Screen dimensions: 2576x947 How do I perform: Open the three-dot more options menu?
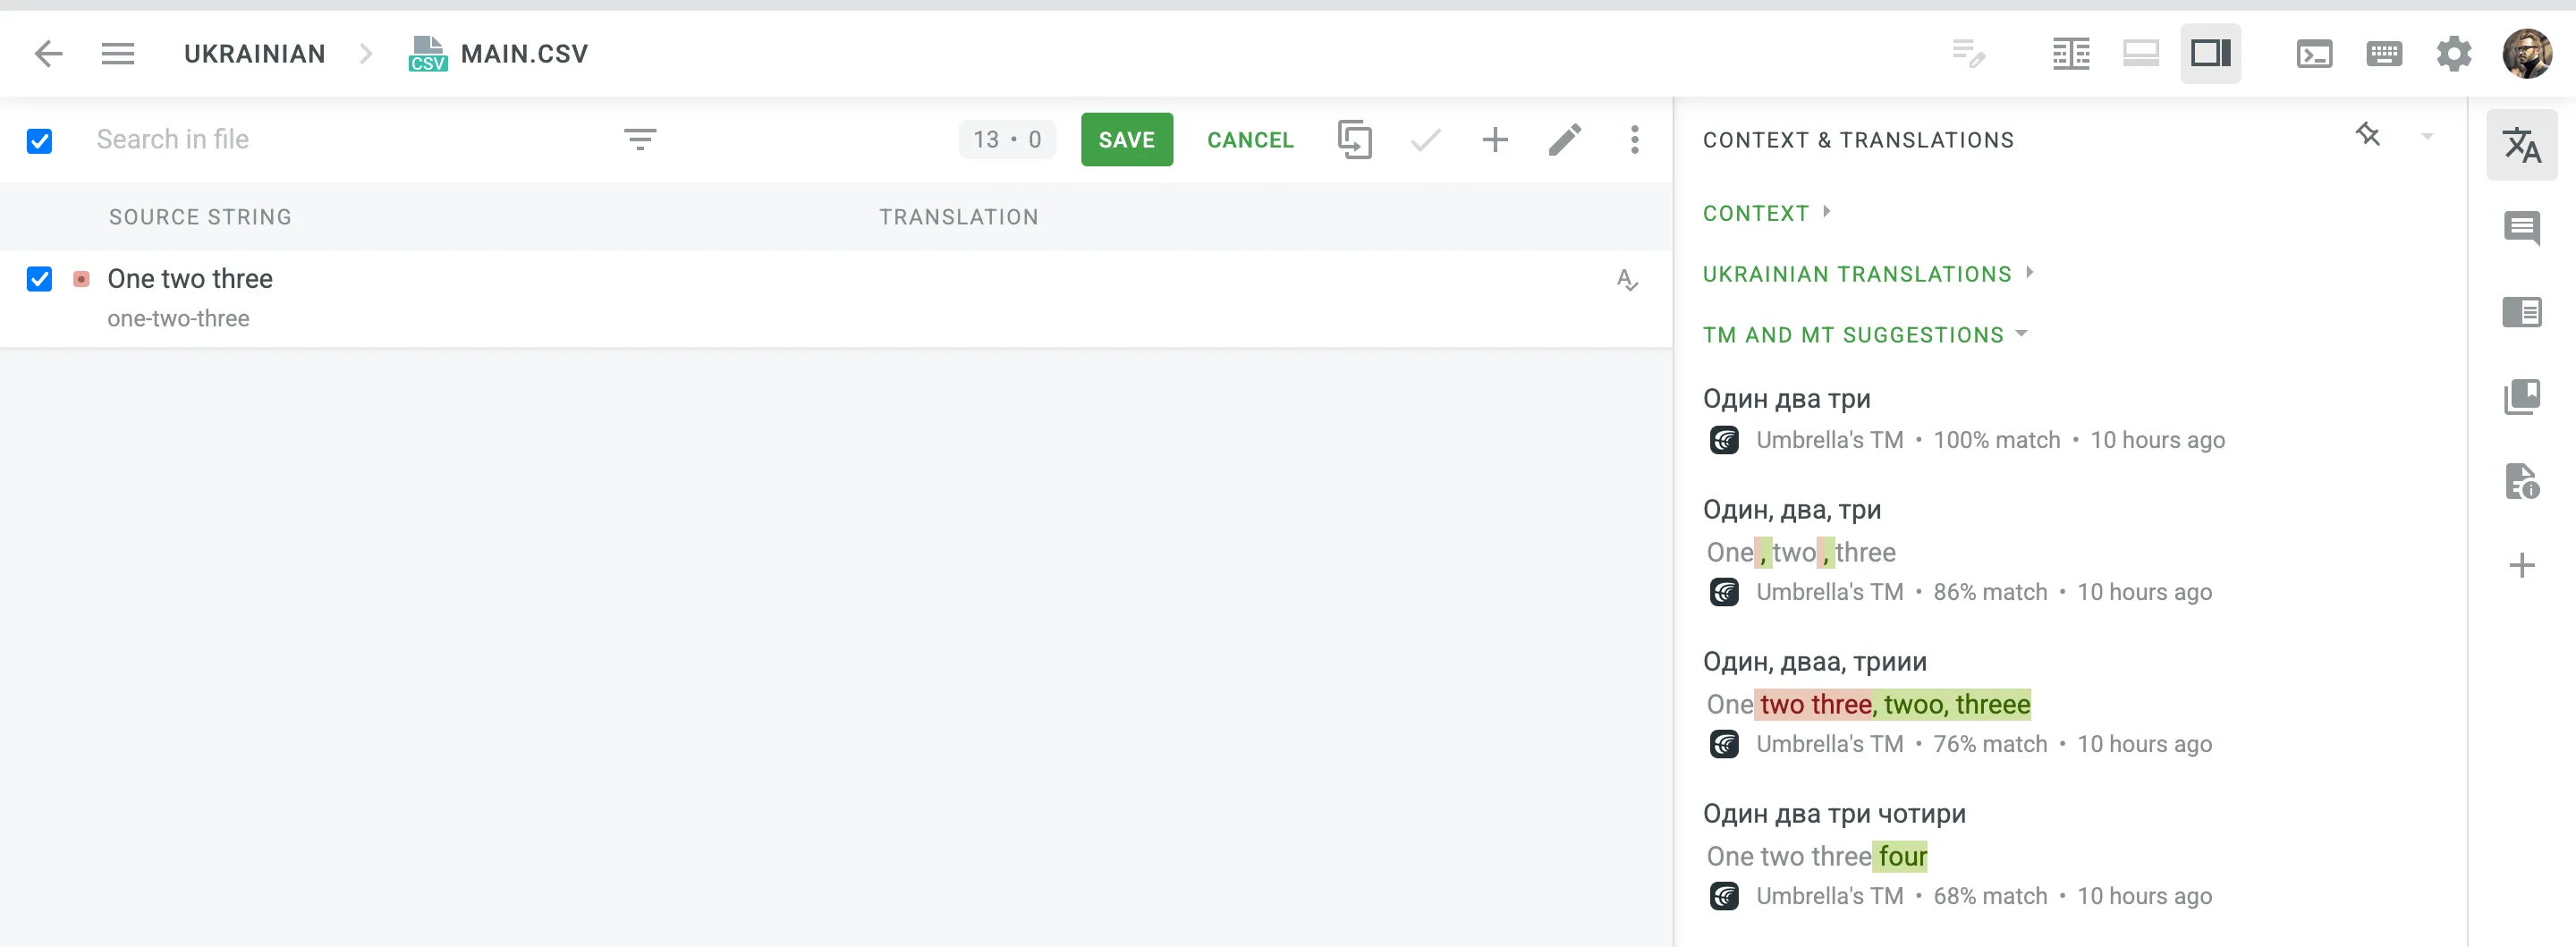point(1634,139)
